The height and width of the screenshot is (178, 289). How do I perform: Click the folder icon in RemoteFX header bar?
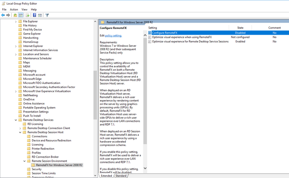(103, 22)
